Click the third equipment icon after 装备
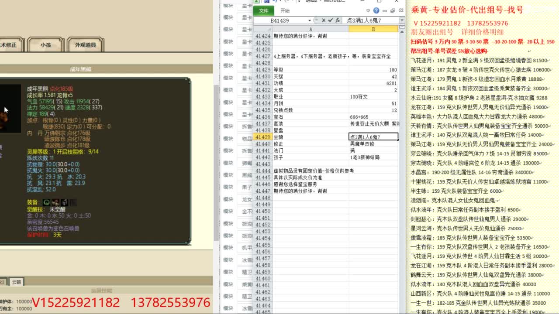 [x=65, y=202]
